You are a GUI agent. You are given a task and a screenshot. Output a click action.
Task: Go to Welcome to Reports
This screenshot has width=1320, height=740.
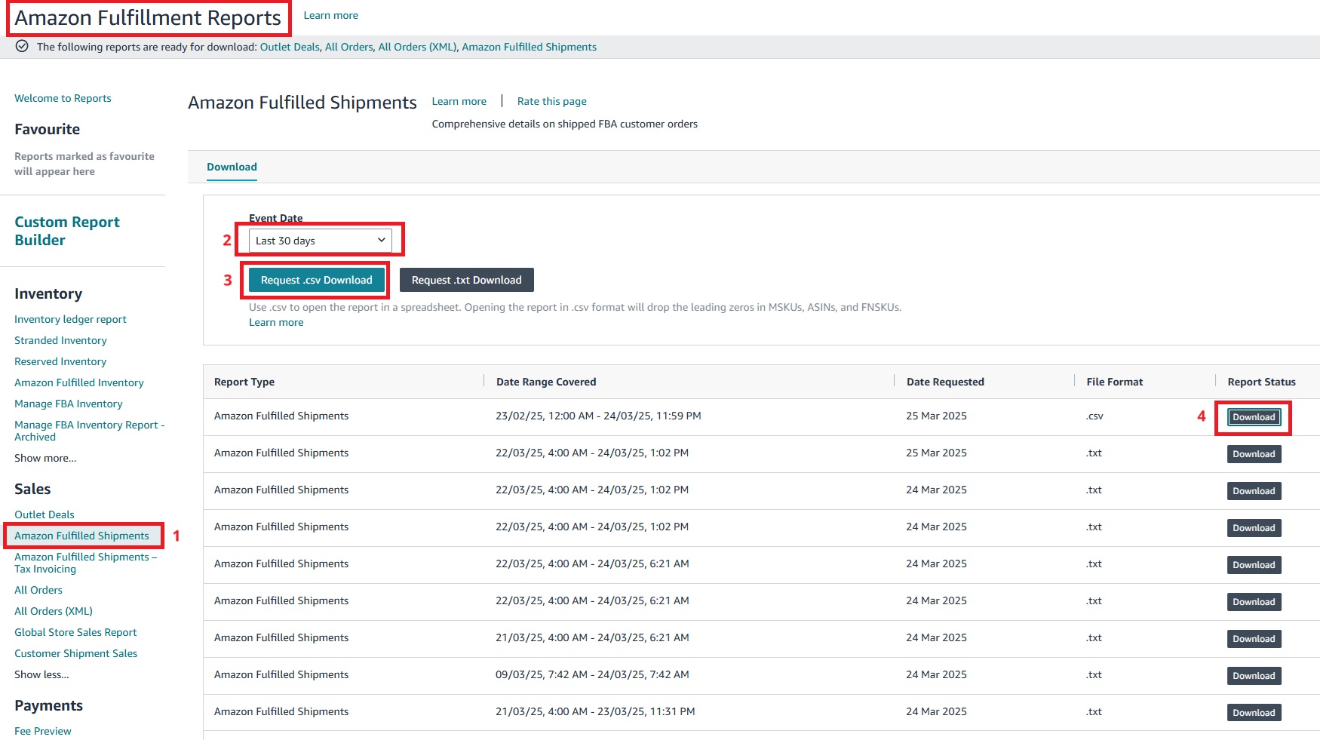[x=63, y=98]
